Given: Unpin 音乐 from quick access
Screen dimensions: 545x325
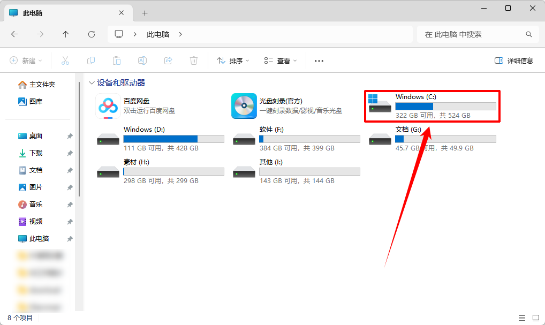Looking at the screenshot, I should (70, 205).
